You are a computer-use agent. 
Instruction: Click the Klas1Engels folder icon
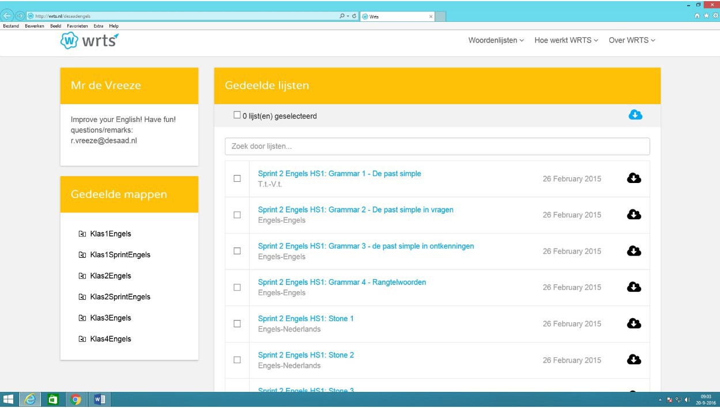tap(82, 234)
